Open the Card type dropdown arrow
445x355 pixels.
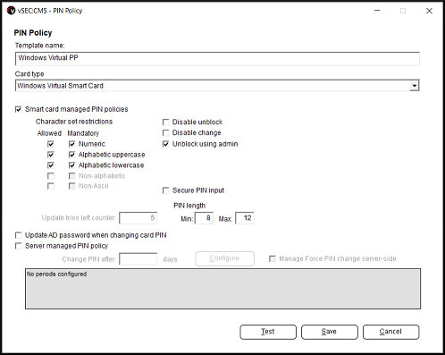[415, 86]
